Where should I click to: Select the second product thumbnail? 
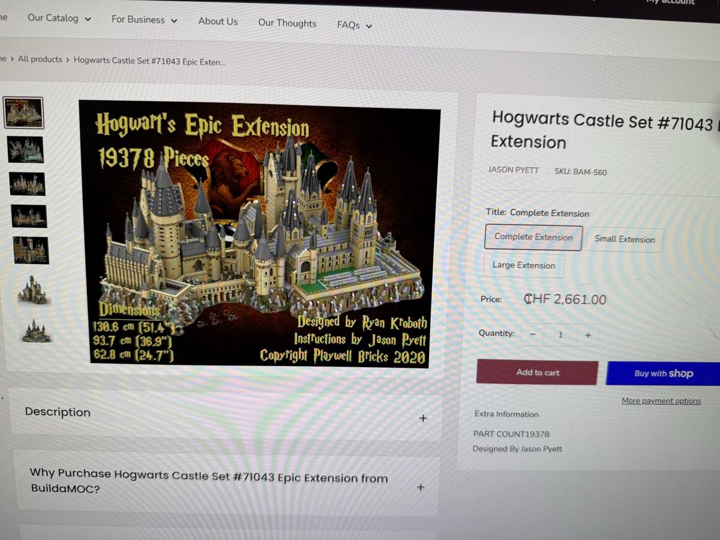point(25,149)
